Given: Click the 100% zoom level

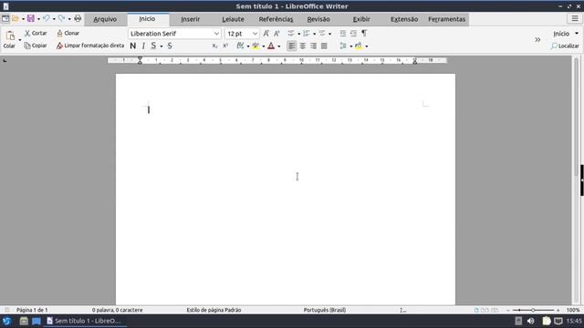Looking at the screenshot, I should pyautogui.click(x=573, y=310).
